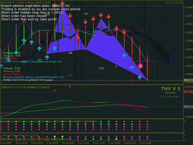
Task: Click the lower small pink arrow in the THVTrix panel
Action: [55, 90]
